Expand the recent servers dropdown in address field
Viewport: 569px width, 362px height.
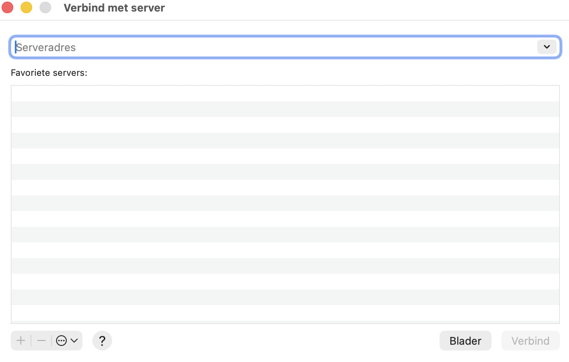tap(547, 47)
